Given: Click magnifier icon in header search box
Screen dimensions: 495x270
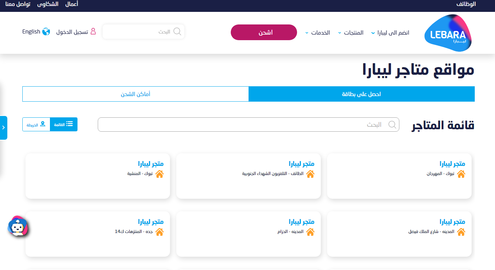Looking at the screenshot, I should coord(177,32).
